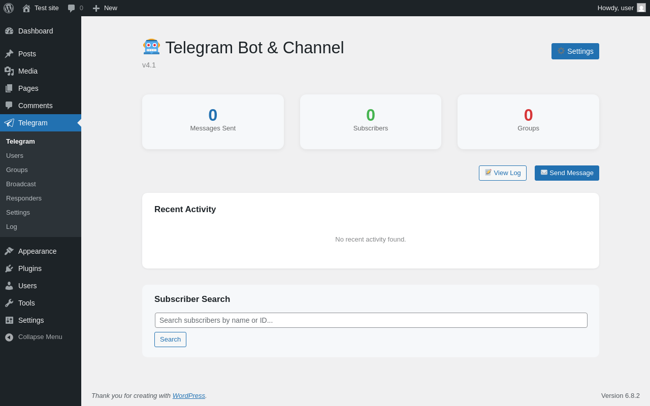This screenshot has width=650, height=406.
Task: Click the Groups stat card
Action: (x=528, y=122)
